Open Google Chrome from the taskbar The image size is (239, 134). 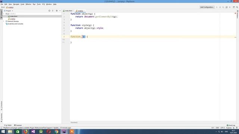click(56, 131)
